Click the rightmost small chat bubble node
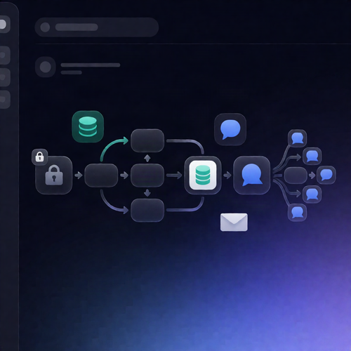 (x=326, y=175)
